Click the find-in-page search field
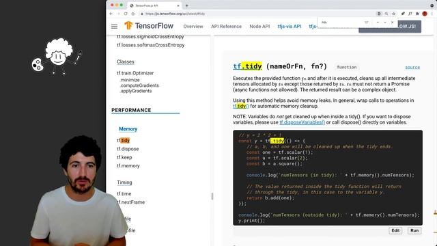 341,23
